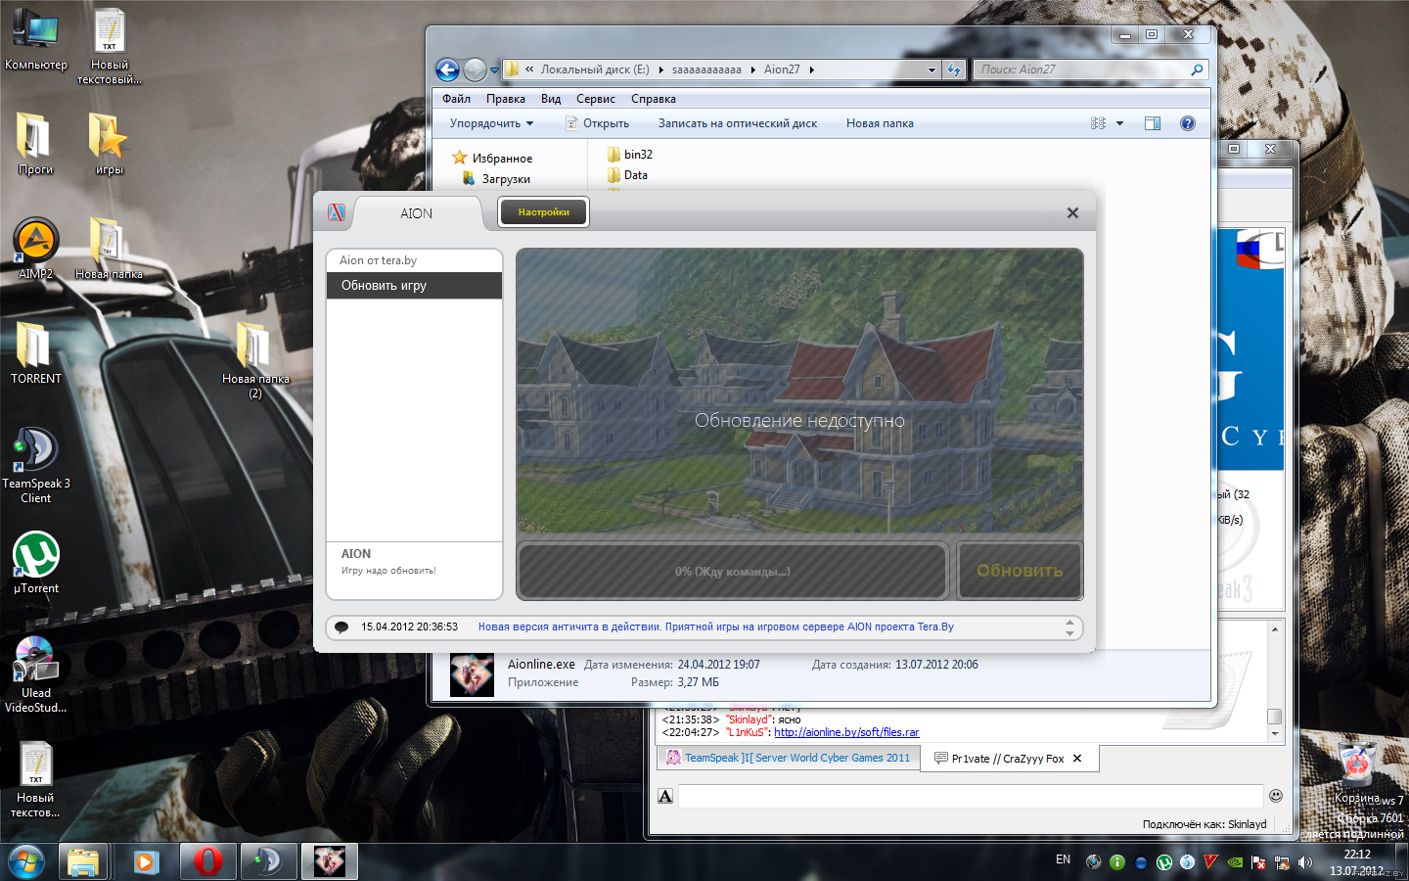
Task: Select the Data folder
Action: pos(627,175)
